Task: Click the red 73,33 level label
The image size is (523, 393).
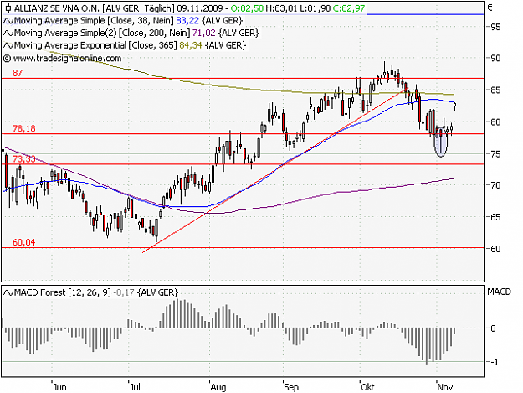Action: 24,159
